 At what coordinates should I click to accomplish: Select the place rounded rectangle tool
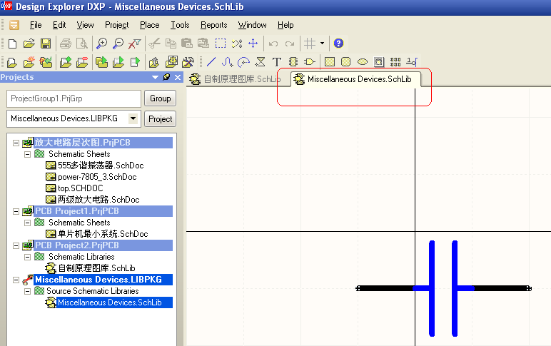(346, 62)
